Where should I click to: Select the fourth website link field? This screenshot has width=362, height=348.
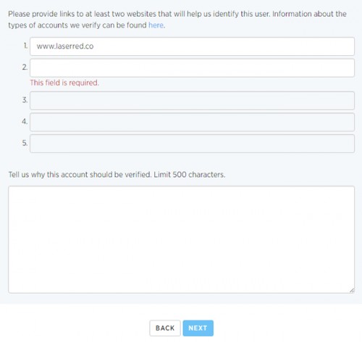[192, 122]
